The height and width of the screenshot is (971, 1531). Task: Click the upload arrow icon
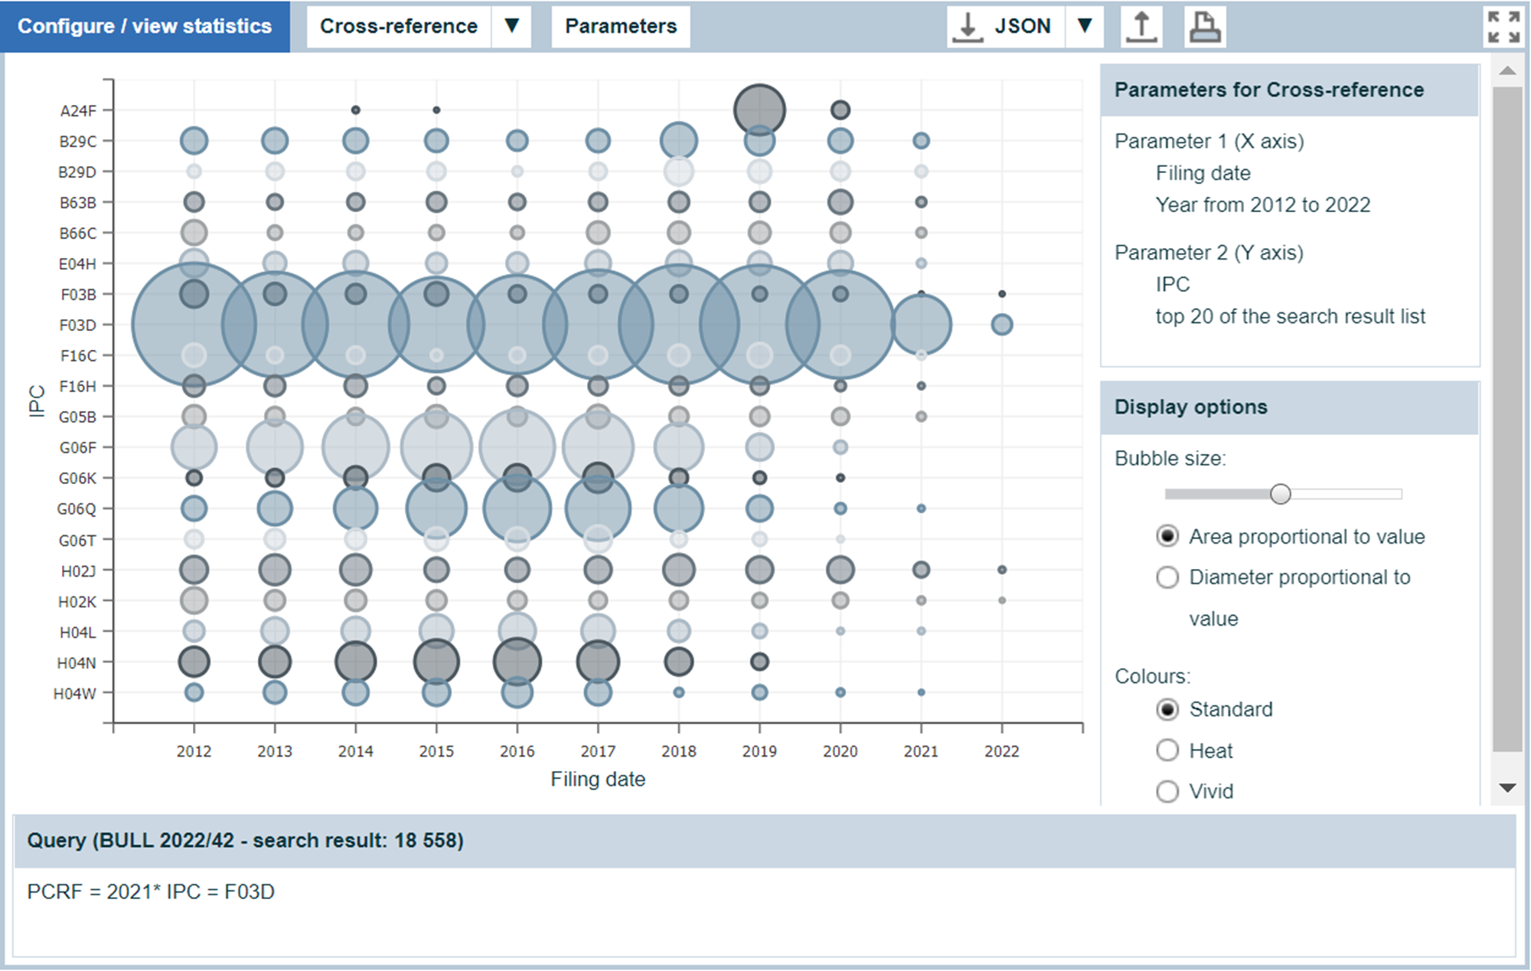click(x=1141, y=27)
